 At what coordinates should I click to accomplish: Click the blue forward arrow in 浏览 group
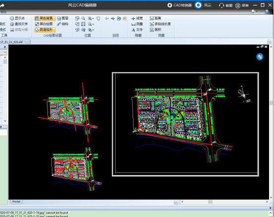113,18
